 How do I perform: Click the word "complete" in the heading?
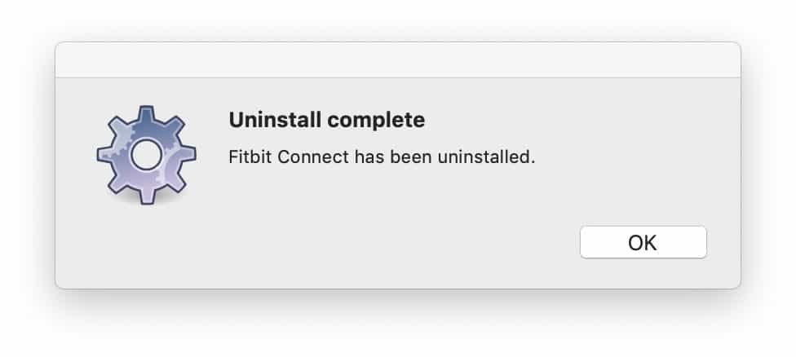click(x=376, y=121)
